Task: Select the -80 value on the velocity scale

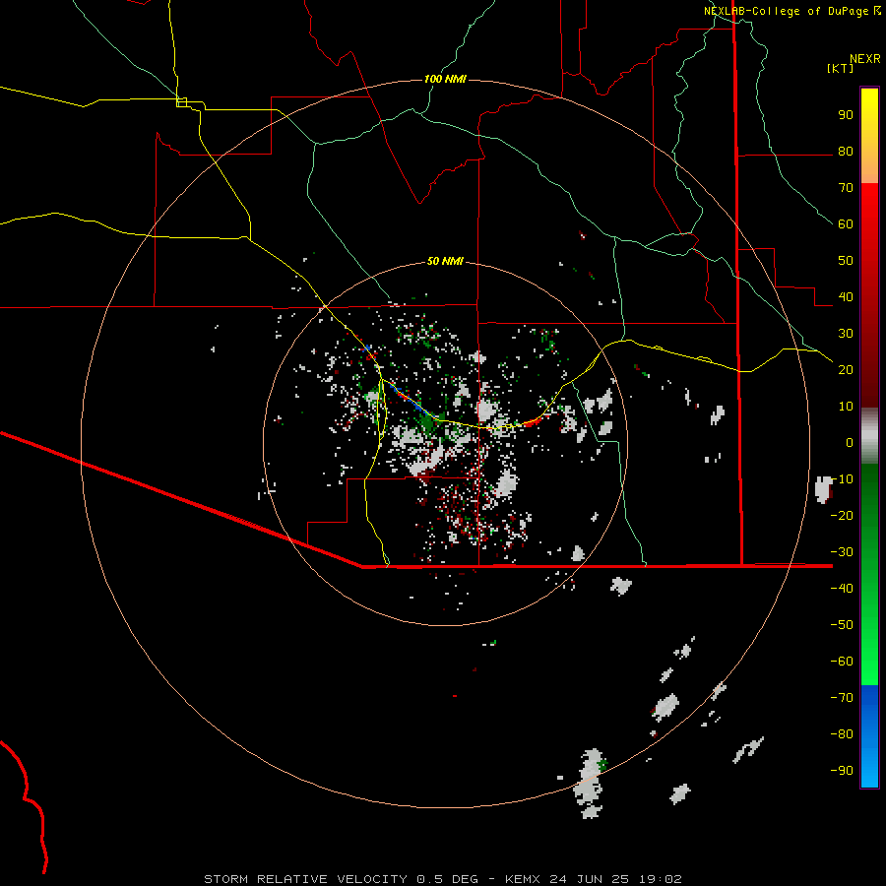Action: pos(842,734)
